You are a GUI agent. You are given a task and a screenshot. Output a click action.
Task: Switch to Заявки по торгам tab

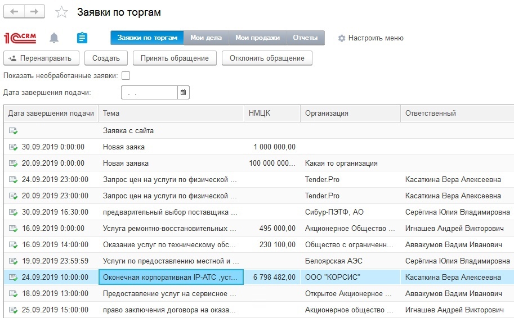pyautogui.click(x=147, y=38)
